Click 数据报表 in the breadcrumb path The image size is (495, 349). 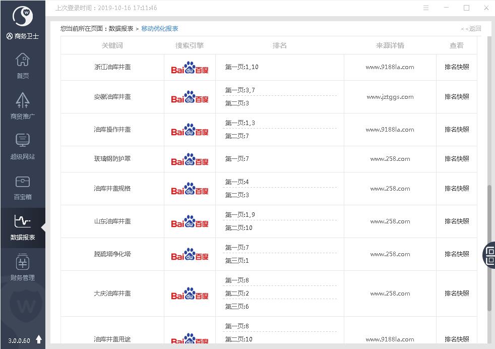pyautogui.click(x=121, y=29)
